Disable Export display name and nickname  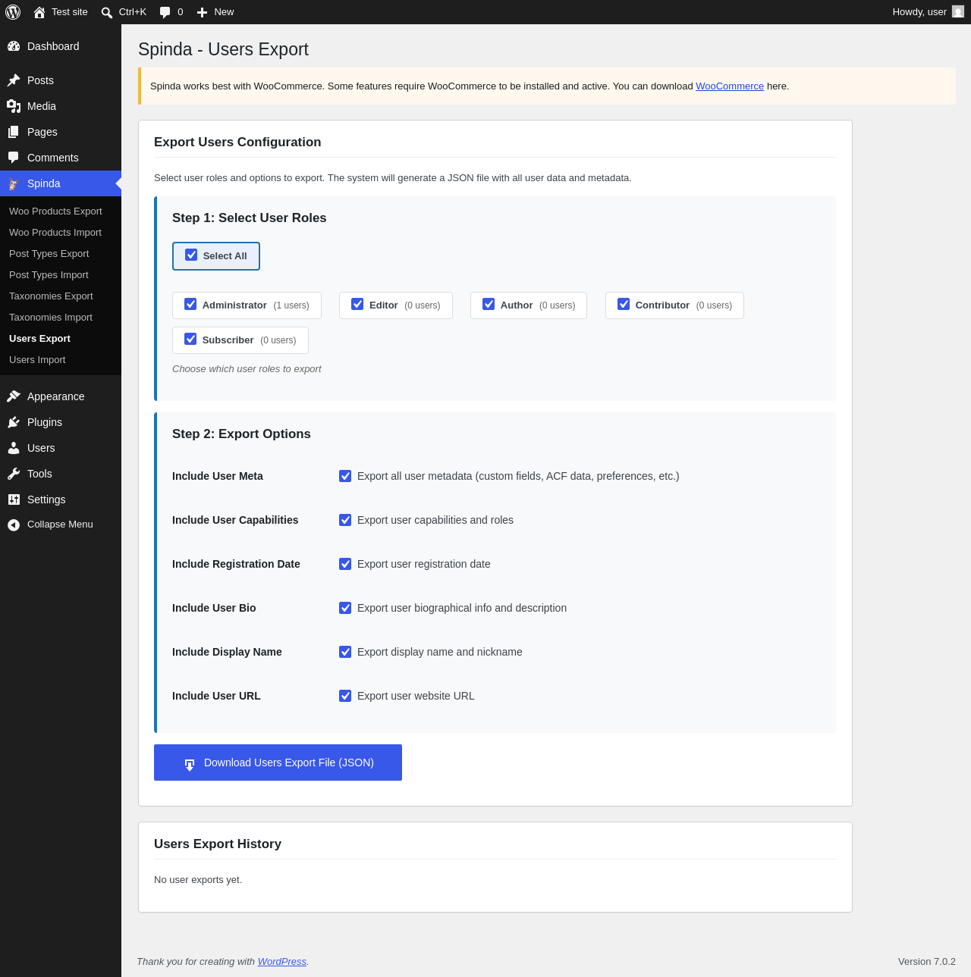tap(345, 652)
